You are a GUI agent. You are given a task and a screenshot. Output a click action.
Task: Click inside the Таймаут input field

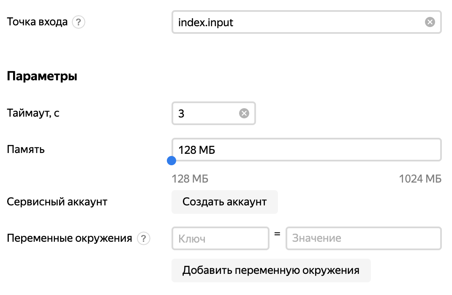point(207,112)
